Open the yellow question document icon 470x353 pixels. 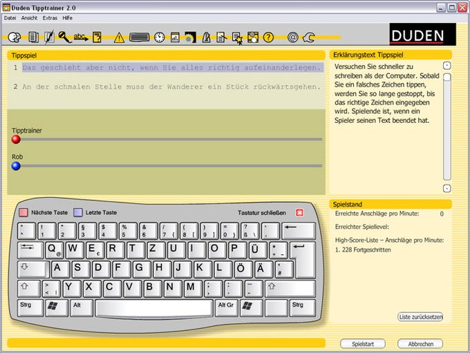tap(97, 37)
